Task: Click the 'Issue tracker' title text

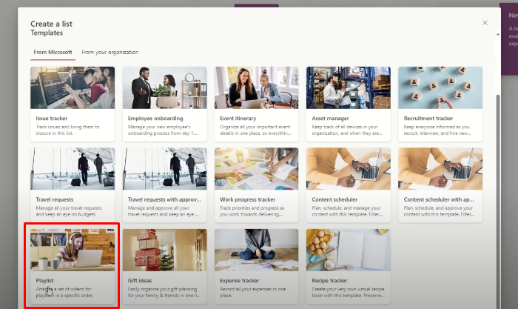Action: pos(52,119)
